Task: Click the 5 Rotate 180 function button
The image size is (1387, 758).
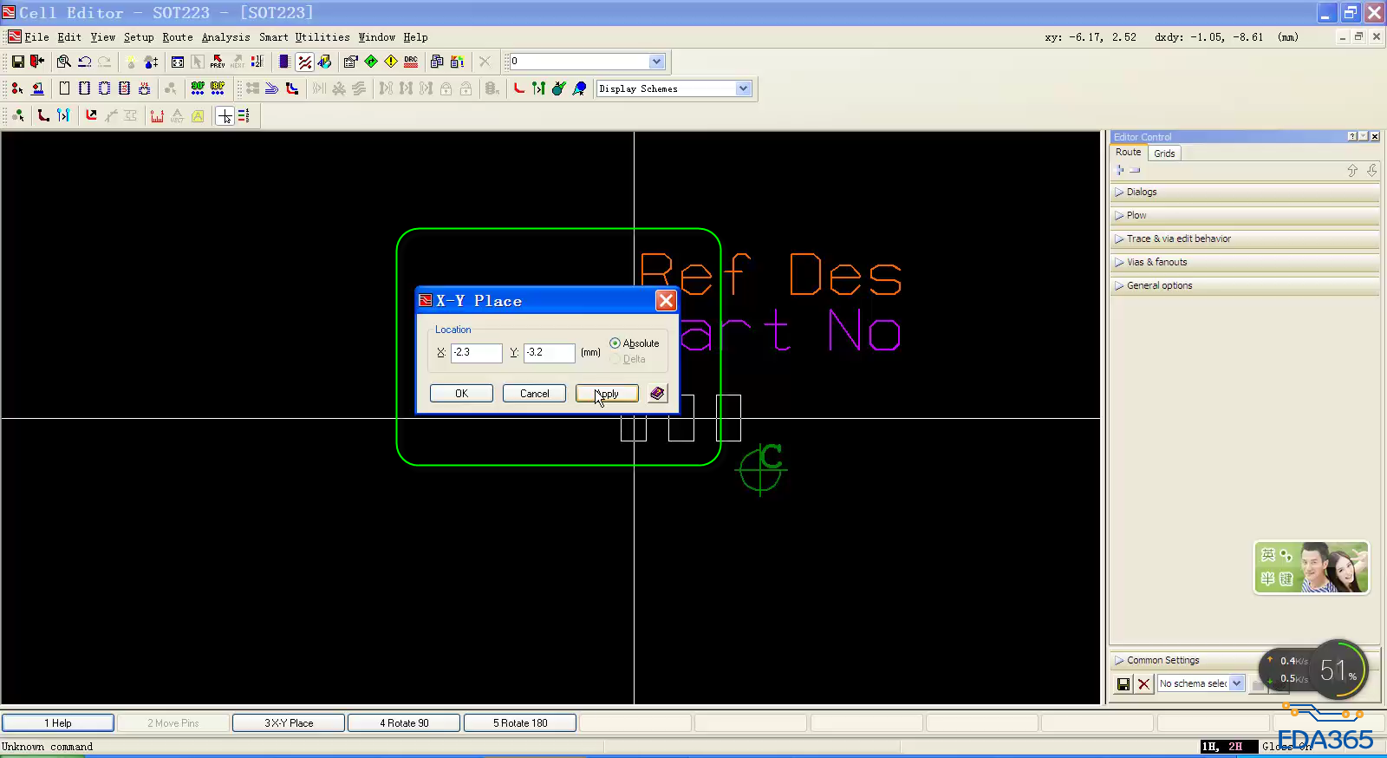Action: (520, 723)
